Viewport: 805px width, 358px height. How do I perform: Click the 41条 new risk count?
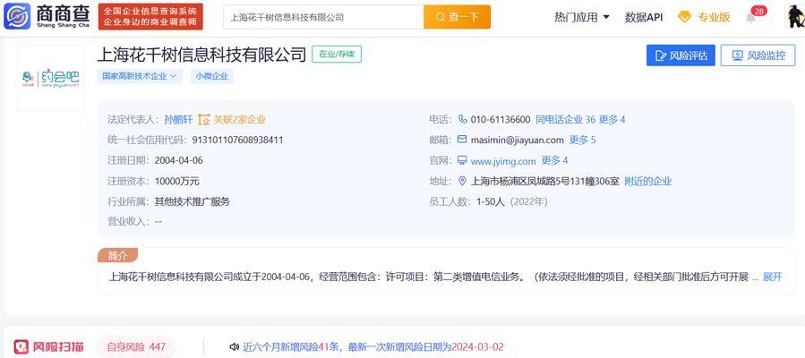330,346
